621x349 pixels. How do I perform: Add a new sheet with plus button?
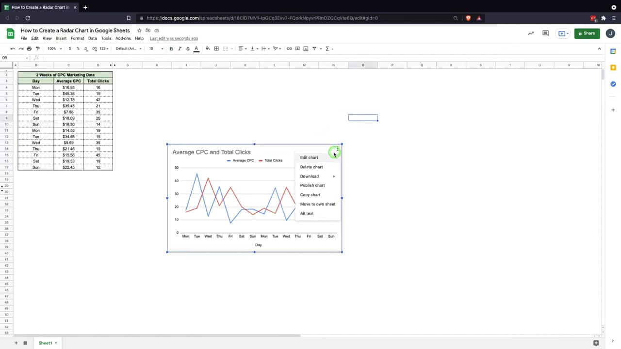(x=16, y=343)
